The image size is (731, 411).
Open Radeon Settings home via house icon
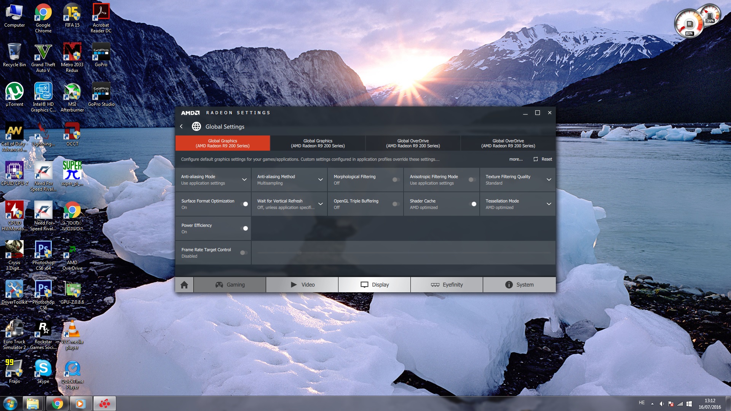(184, 285)
